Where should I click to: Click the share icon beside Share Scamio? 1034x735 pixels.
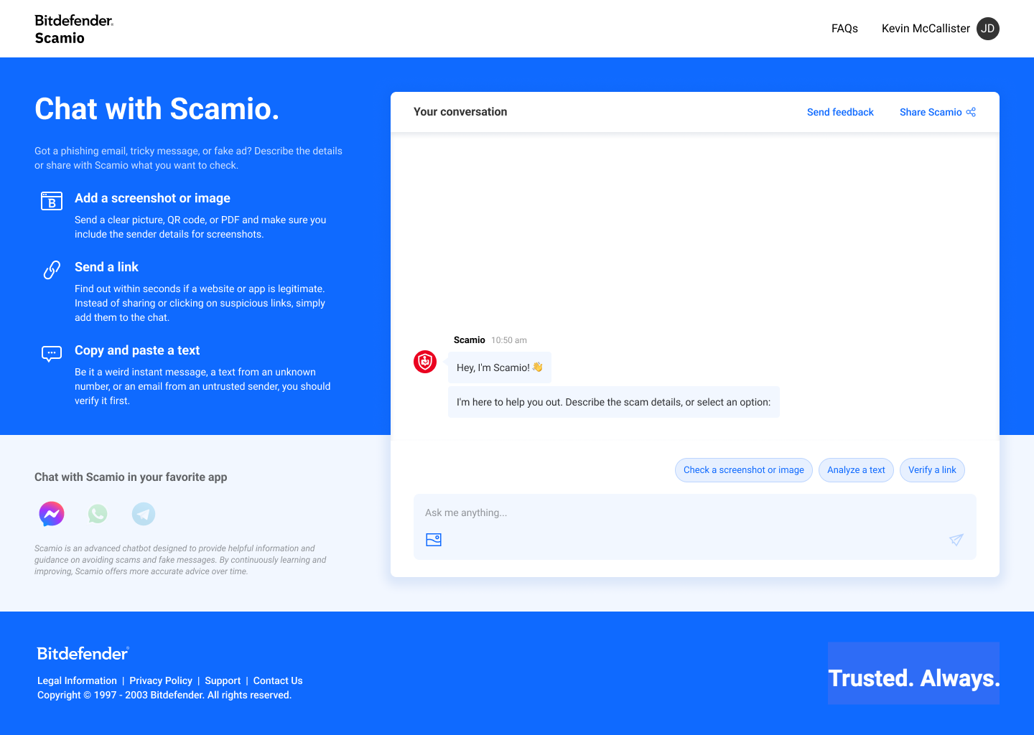point(971,111)
